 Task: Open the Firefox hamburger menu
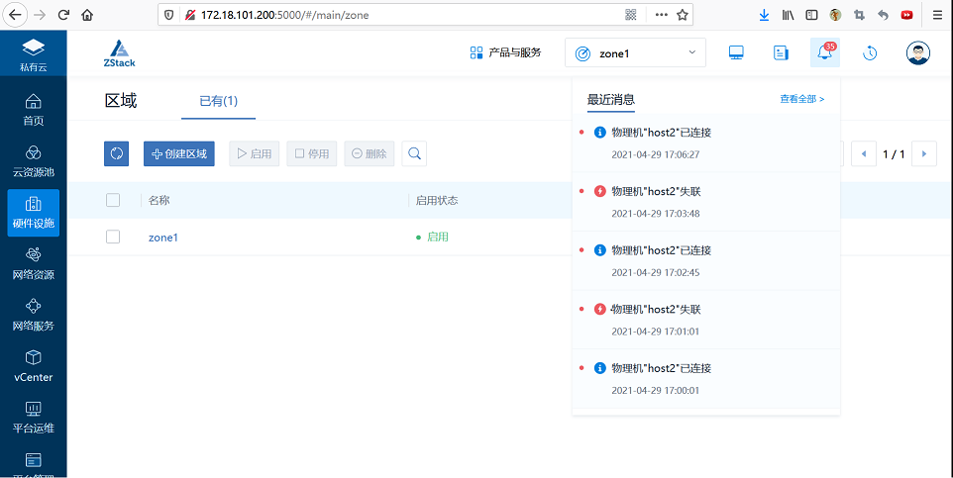pyautogui.click(x=938, y=15)
